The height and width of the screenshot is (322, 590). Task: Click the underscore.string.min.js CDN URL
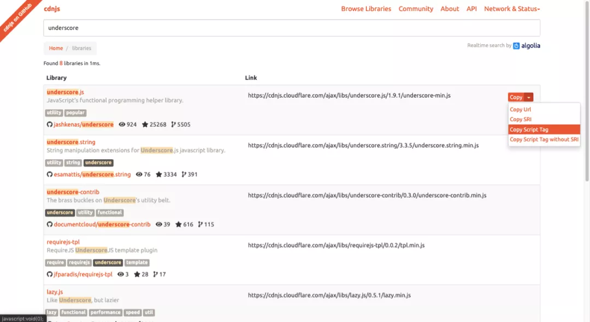point(363,145)
